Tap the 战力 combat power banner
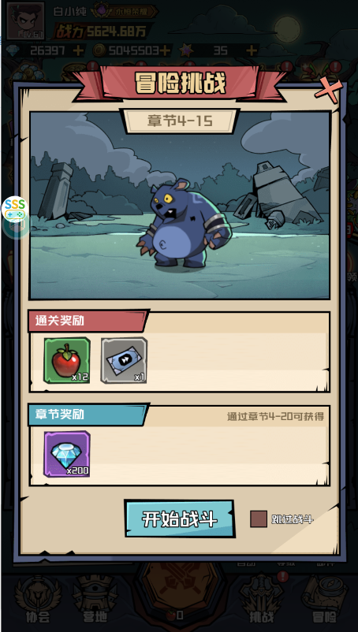This screenshot has height=632, width=358. click(x=101, y=32)
